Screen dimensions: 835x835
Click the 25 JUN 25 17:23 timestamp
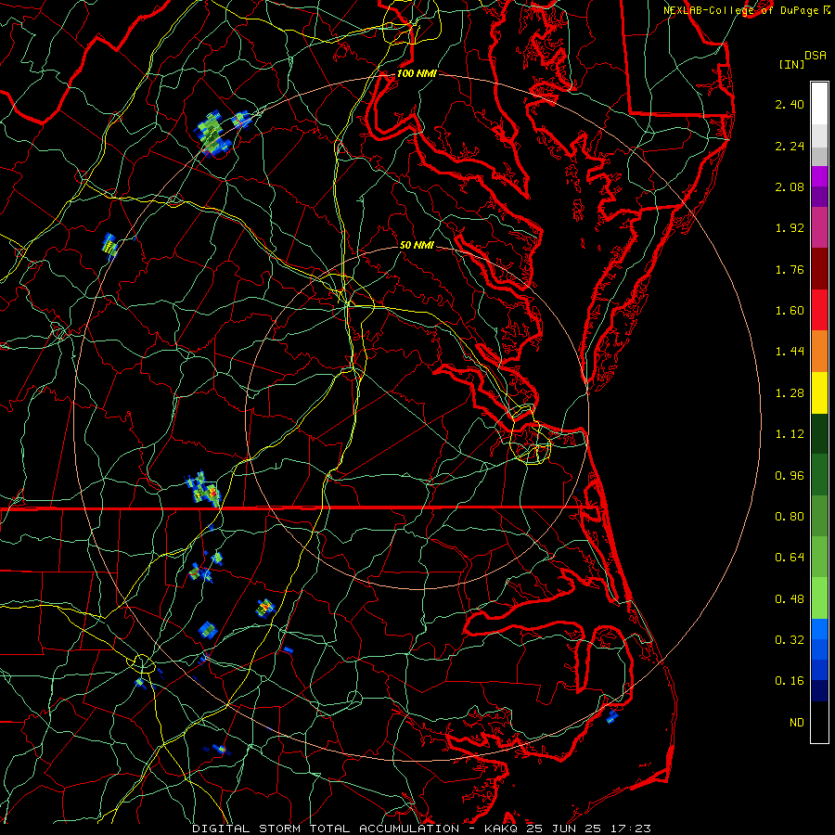(x=588, y=829)
